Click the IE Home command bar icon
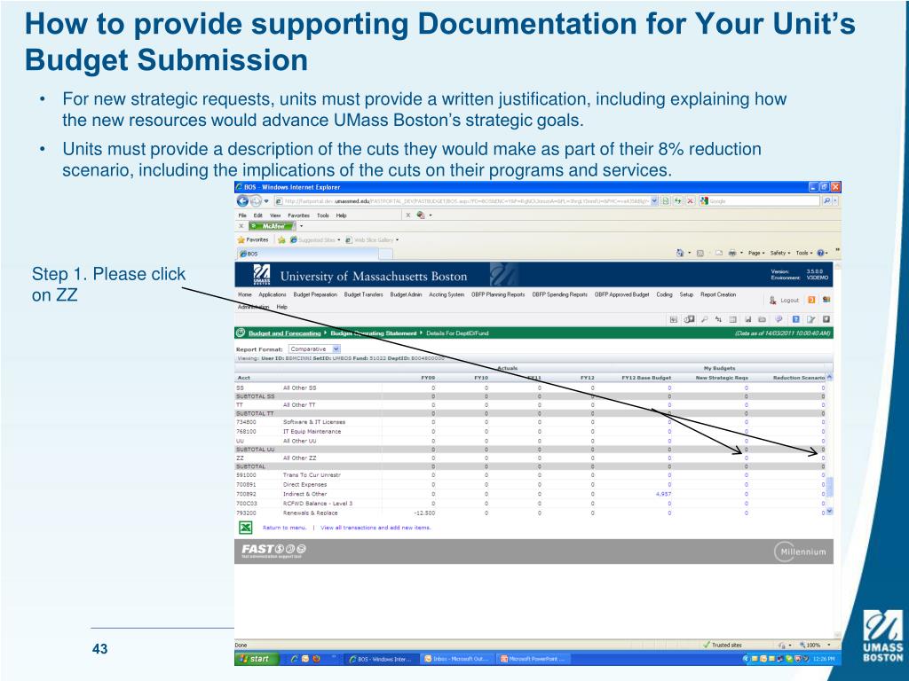This screenshot has height=681, width=909. pyautogui.click(x=679, y=253)
